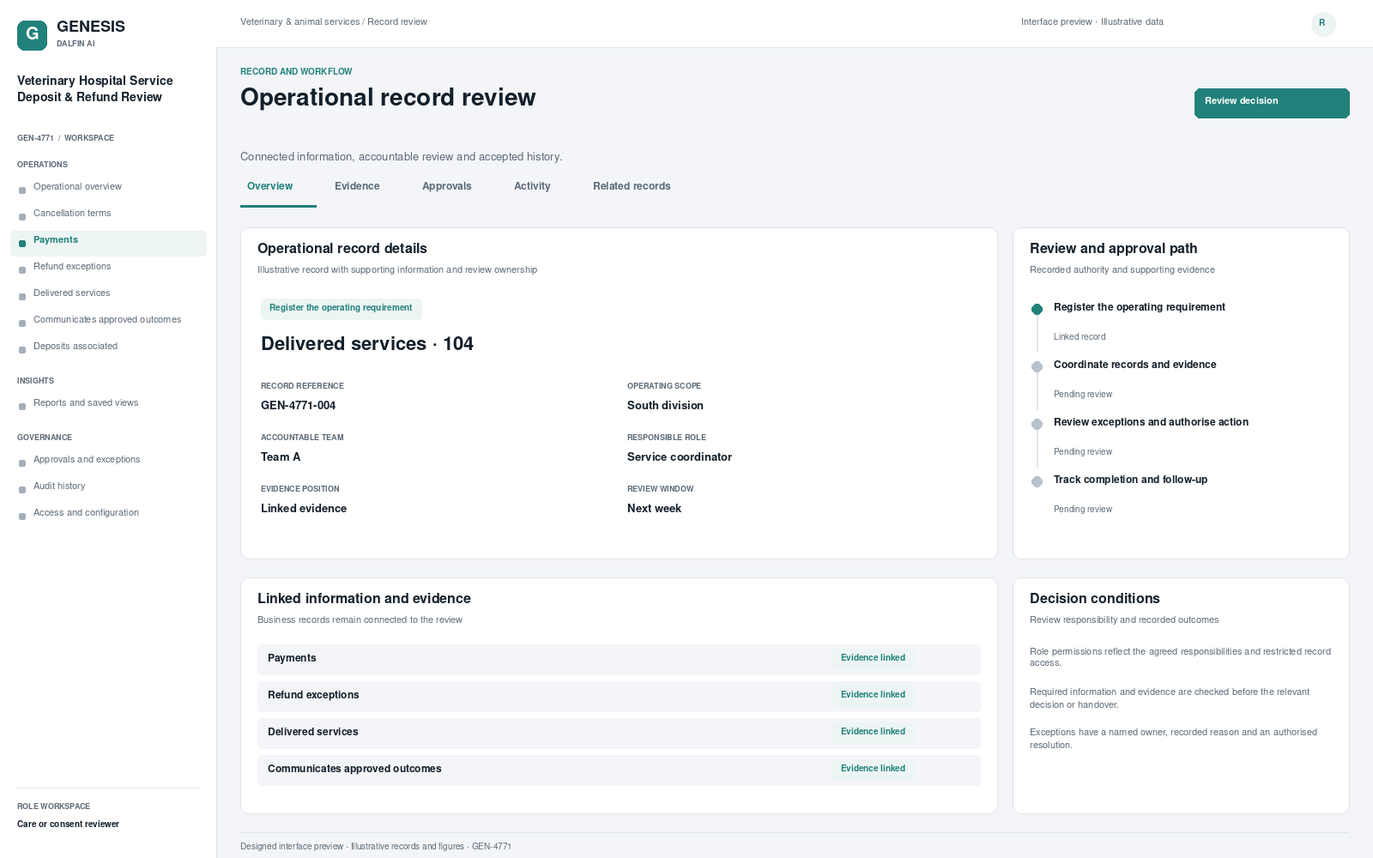Click the Veterinary & animal services breadcrumb

300,22
